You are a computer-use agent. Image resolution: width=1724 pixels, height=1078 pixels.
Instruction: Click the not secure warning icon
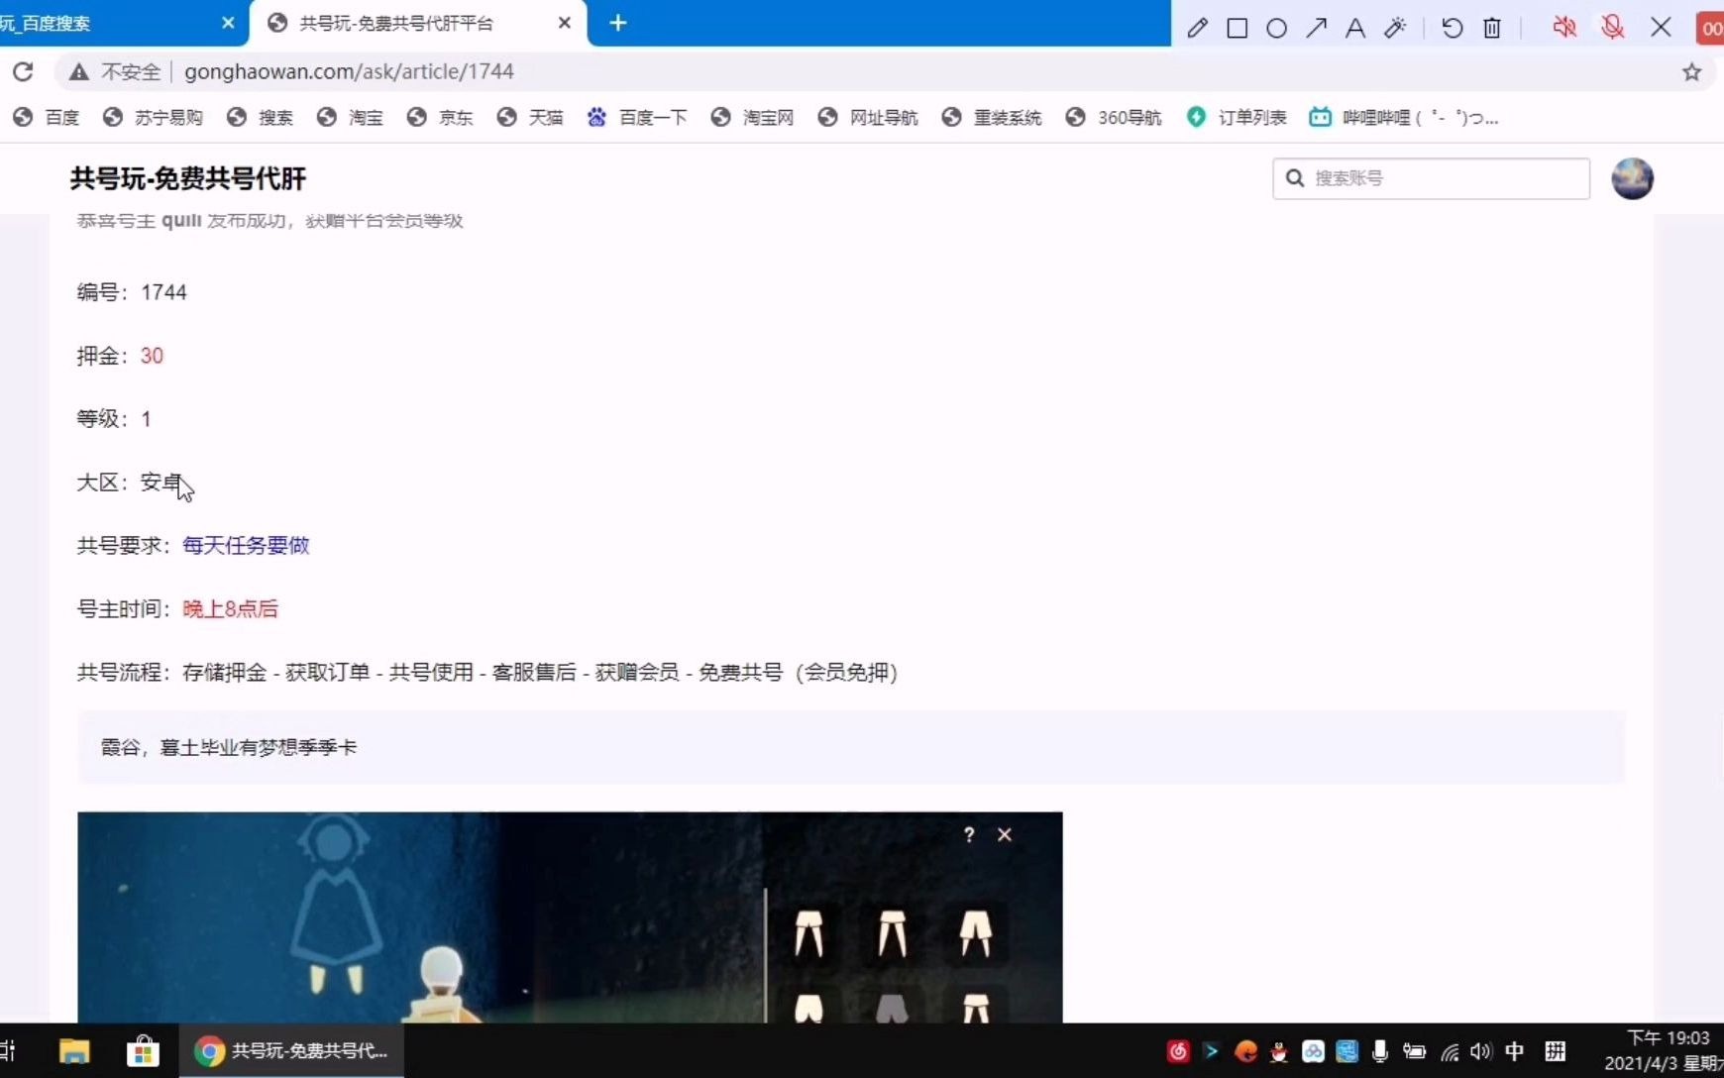pyautogui.click(x=79, y=71)
